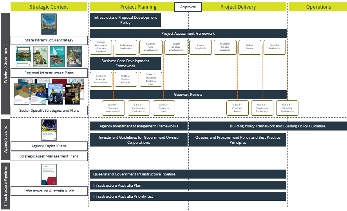Open the abstract waves sector strategy cover
The height and width of the screenshot is (211, 347).
[x=22, y=94]
